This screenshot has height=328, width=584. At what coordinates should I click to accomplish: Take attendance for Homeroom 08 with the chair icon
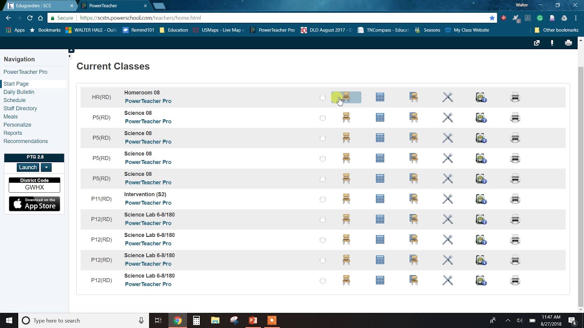[346, 97]
